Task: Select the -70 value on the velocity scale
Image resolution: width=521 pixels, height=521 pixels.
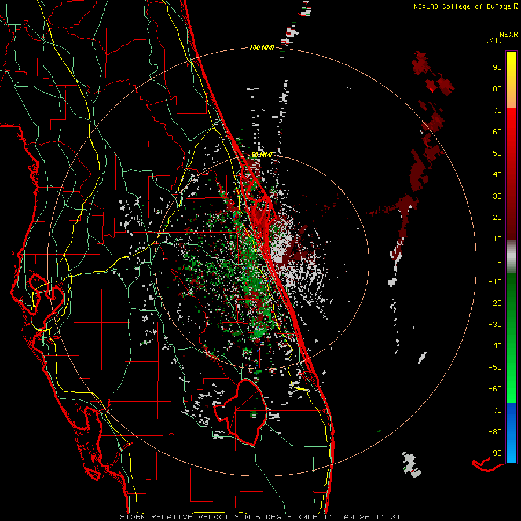Action: 495,410
